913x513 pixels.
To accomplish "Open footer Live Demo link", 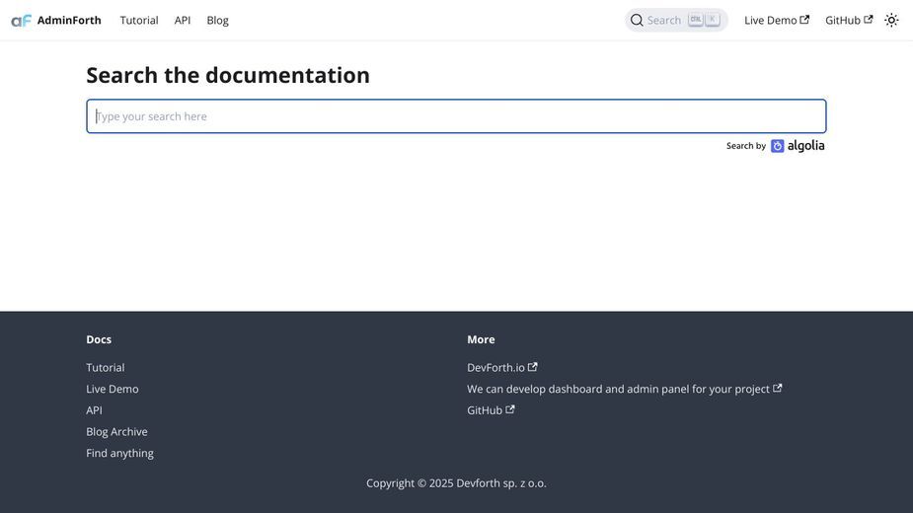I will pyautogui.click(x=113, y=389).
